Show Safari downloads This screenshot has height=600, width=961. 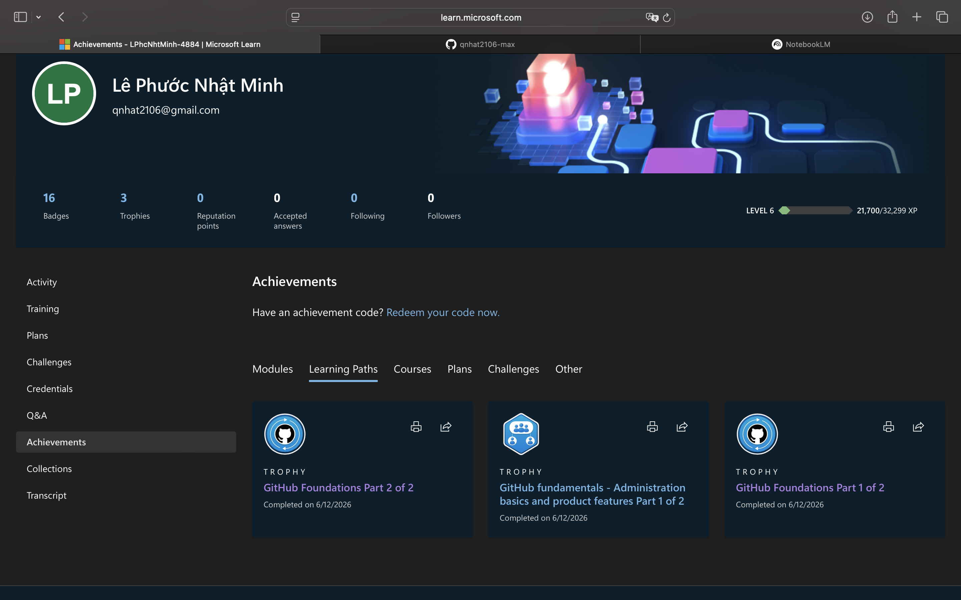click(867, 17)
